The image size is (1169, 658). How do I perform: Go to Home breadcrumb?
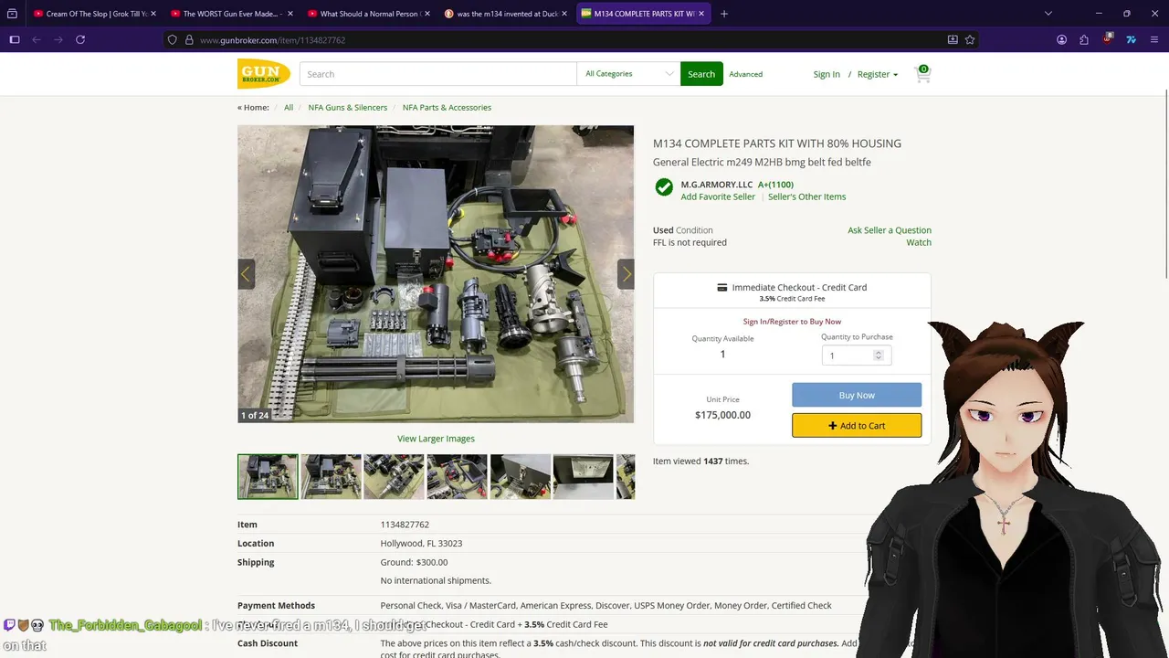(x=253, y=107)
